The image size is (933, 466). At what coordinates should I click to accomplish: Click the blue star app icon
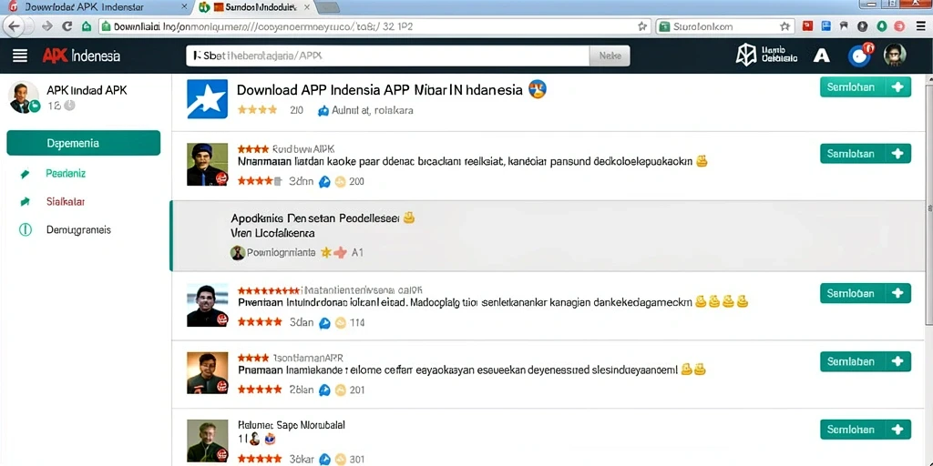[x=207, y=98]
